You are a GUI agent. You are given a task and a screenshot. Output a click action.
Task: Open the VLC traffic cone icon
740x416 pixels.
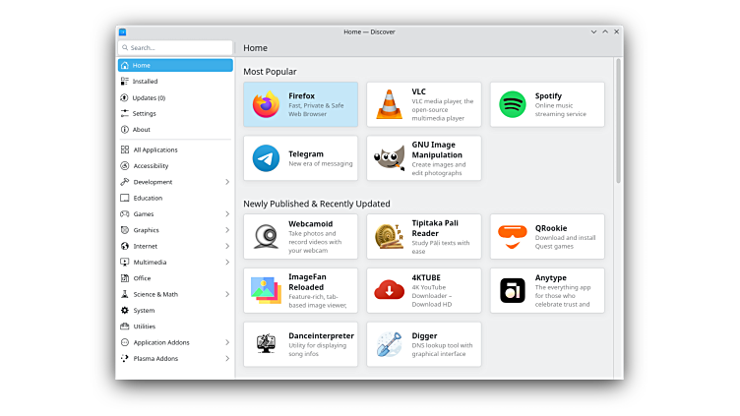pos(389,104)
